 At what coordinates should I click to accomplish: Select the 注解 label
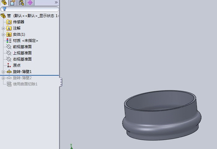[x=17, y=28]
